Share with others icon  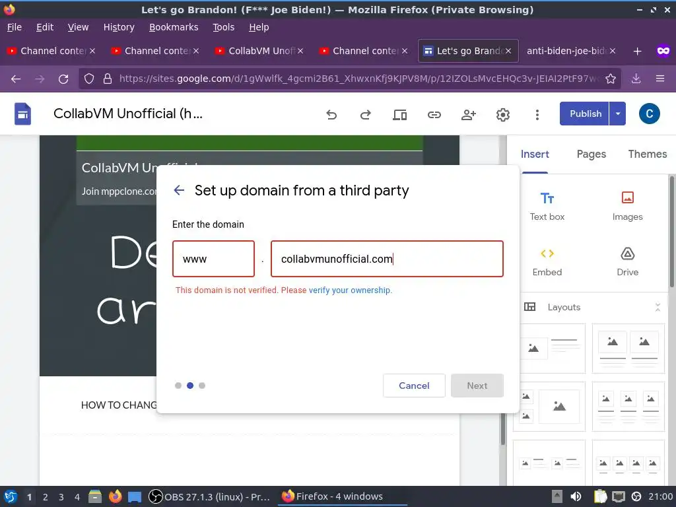pos(469,115)
